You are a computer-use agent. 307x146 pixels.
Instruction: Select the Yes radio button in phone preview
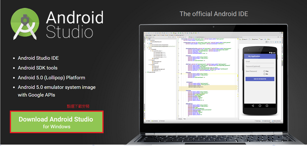coord(264,71)
